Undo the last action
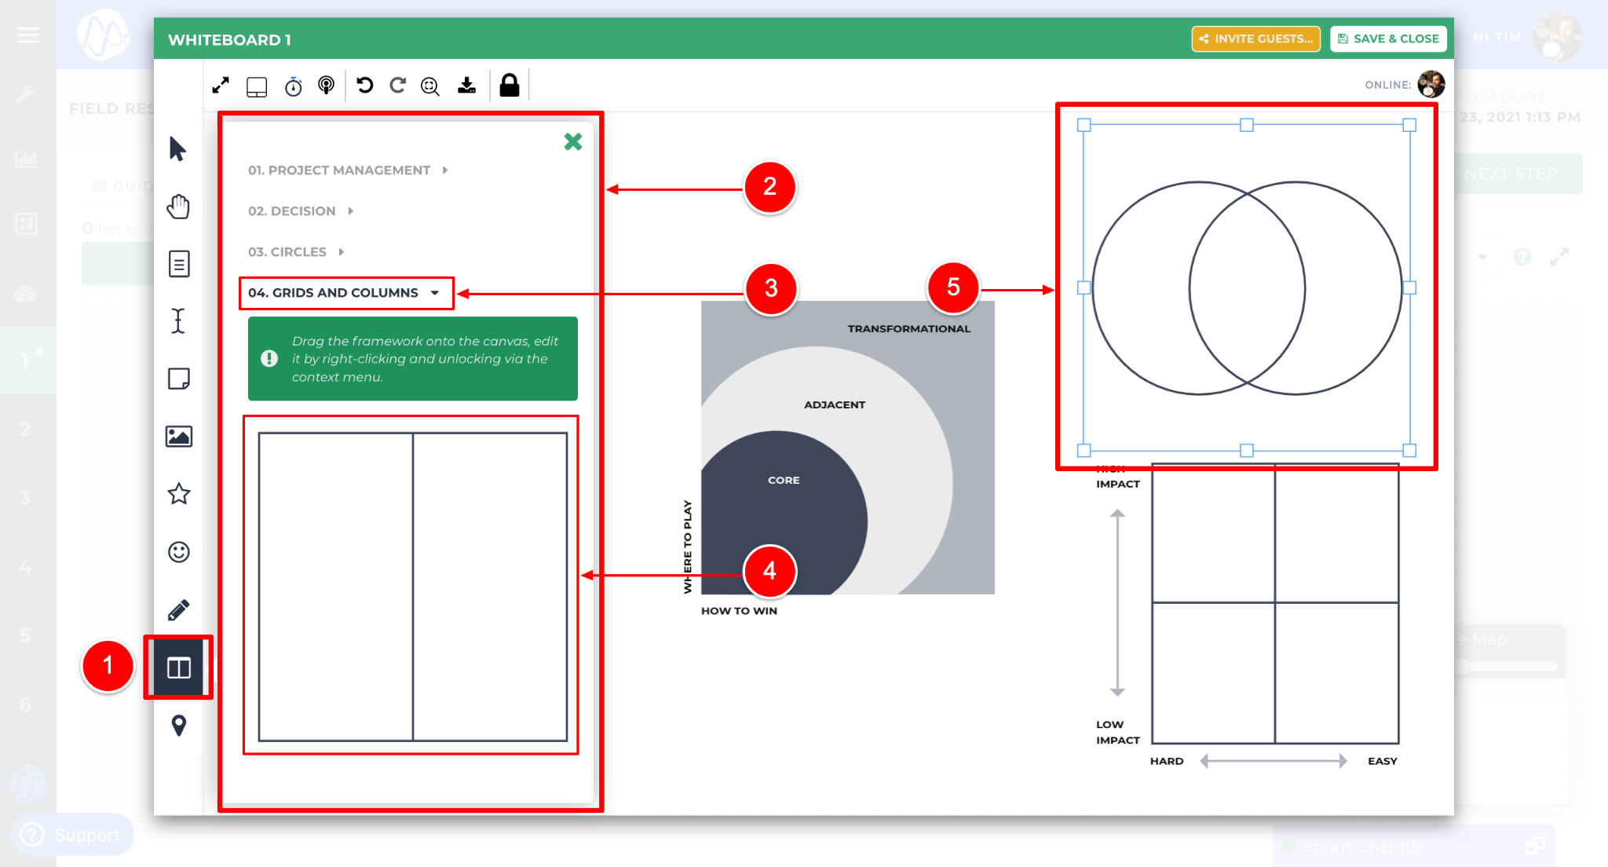This screenshot has width=1608, height=867. click(364, 85)
